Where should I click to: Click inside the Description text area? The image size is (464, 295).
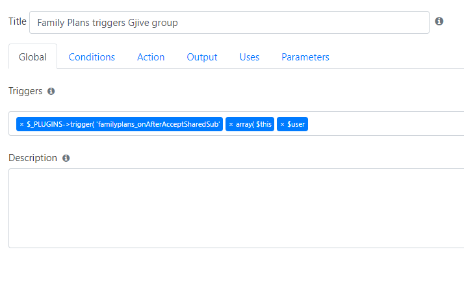pos(236,209)
